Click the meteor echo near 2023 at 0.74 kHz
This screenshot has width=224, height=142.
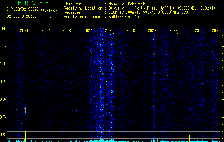[x=76, y=110]
